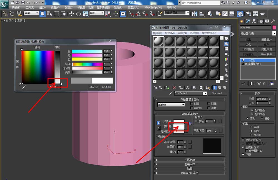Add the 编辑面片 modifier button
278x180 pixels.
[x=267, y=40]
